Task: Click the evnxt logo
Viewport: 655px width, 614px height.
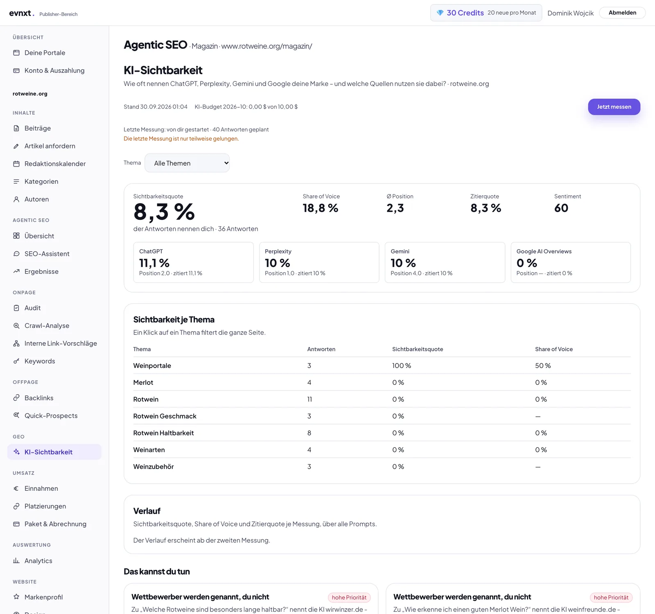Action: coord(22,13)
